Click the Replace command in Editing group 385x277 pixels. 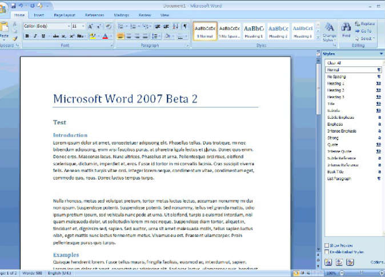click(x=366, y=24)
